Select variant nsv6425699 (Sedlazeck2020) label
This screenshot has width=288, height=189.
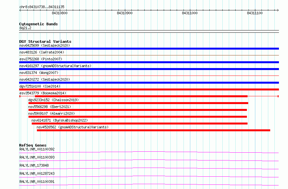coord(45,45)
